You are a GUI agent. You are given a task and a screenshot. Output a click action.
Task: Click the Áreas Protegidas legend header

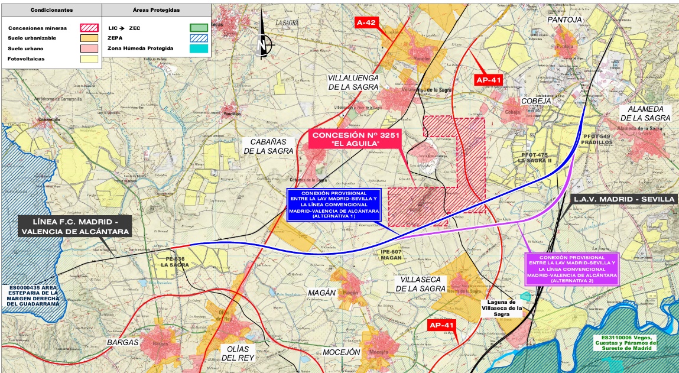tap(157, 10)
